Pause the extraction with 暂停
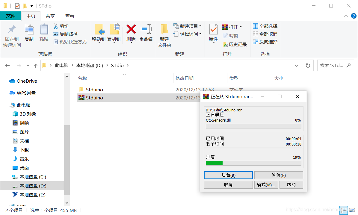This screenshot has width=358, height=215. pos(279,175)
